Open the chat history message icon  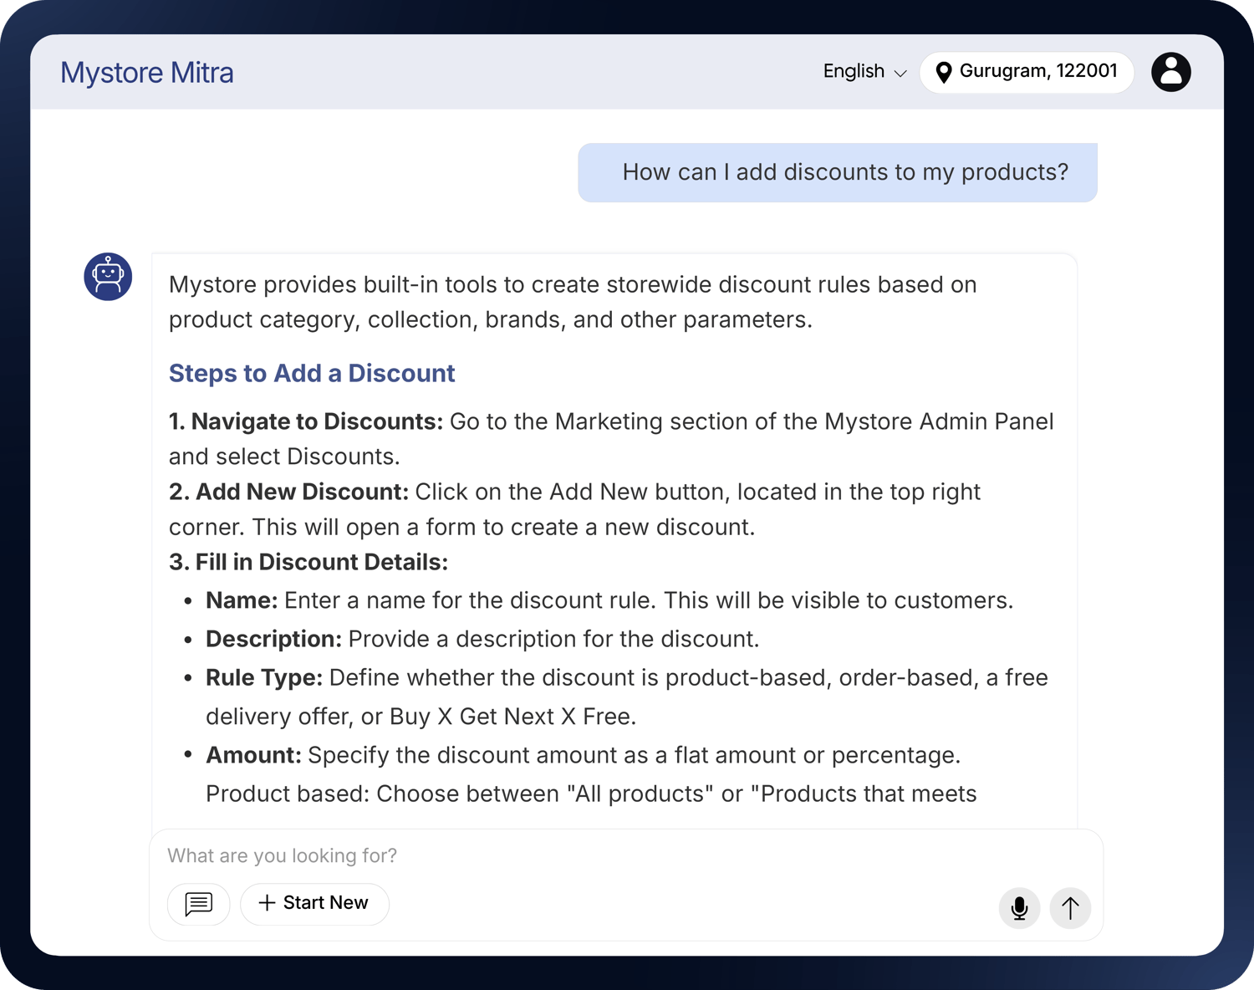pos(199,904)
